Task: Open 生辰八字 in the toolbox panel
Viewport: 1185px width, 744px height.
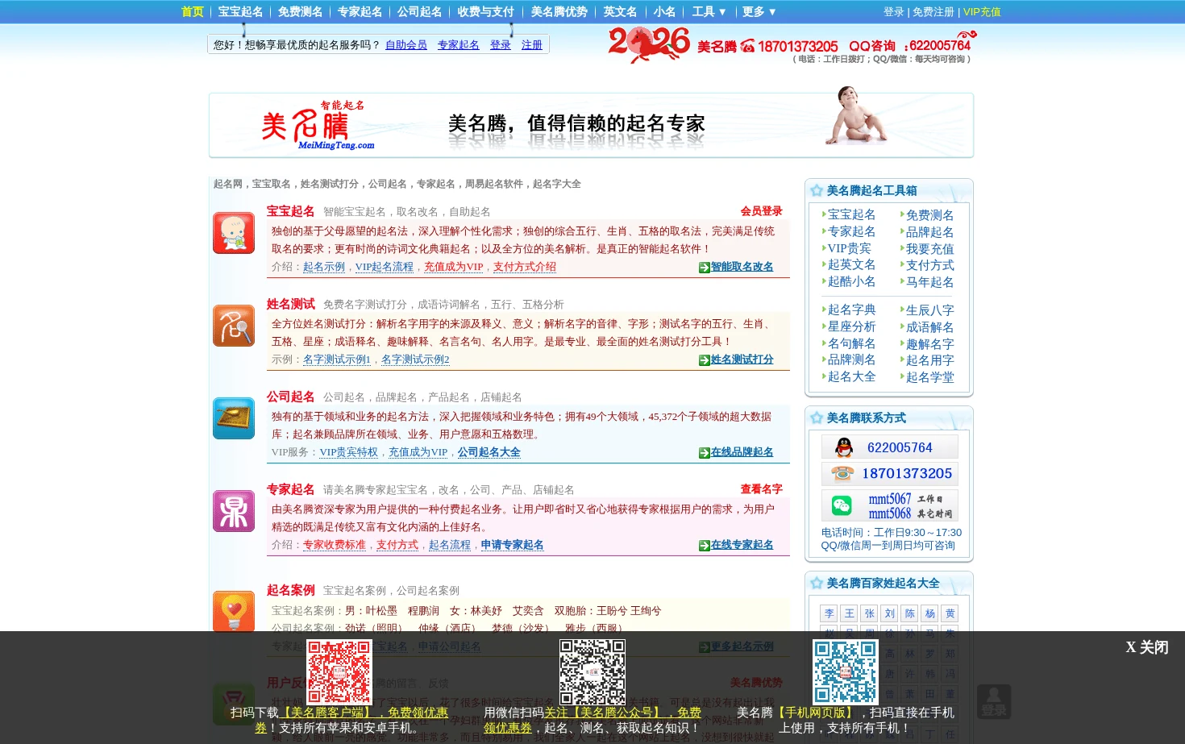Action: 929,310
